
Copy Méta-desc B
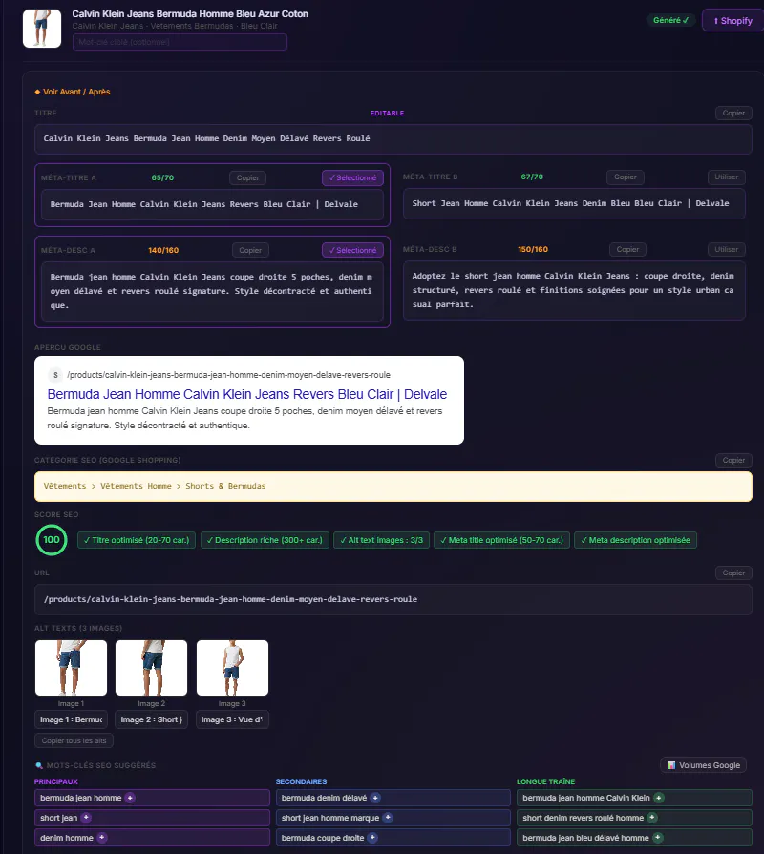tap(627, 249)
